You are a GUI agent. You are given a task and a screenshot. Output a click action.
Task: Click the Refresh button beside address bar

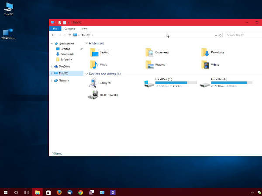221,35
